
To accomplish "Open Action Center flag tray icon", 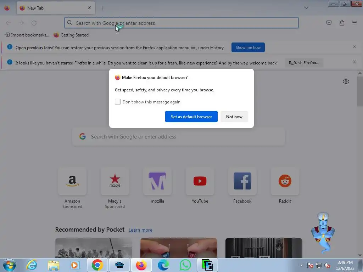I will coord(310,265).
